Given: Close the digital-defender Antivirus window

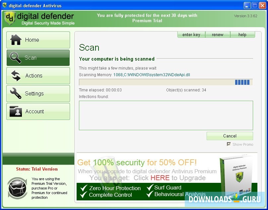Looking at the screenshot, I should point(262,6).
